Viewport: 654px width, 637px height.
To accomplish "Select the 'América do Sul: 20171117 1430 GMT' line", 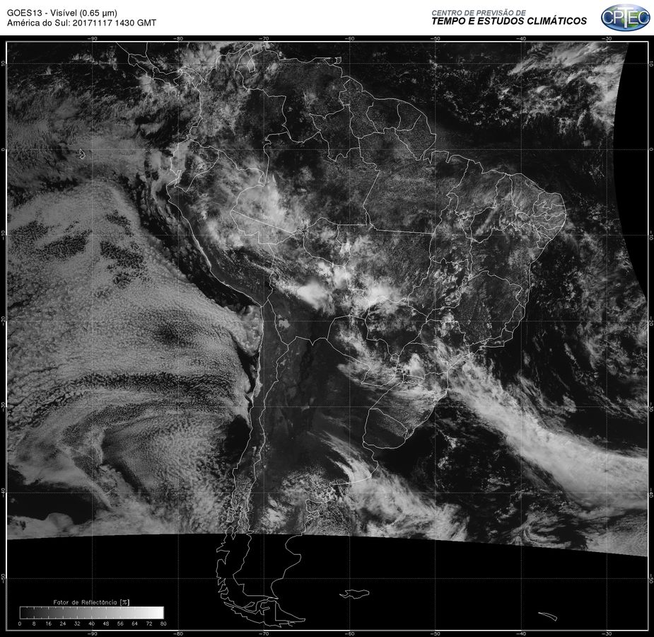I will pos(81,23).
